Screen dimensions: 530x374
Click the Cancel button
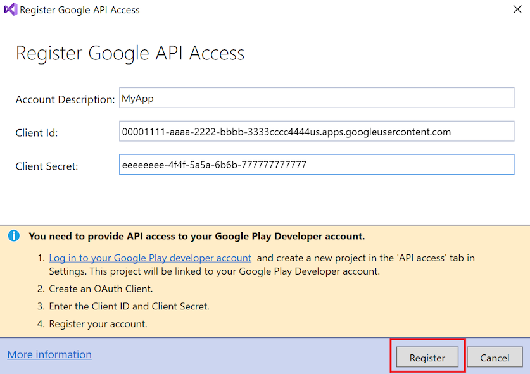point(495,357)
